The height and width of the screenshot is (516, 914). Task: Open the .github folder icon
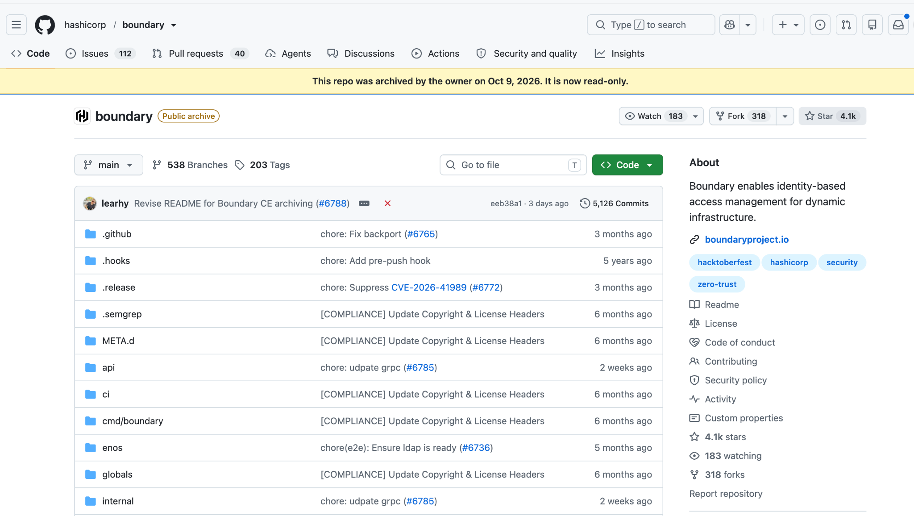point(91,234)
